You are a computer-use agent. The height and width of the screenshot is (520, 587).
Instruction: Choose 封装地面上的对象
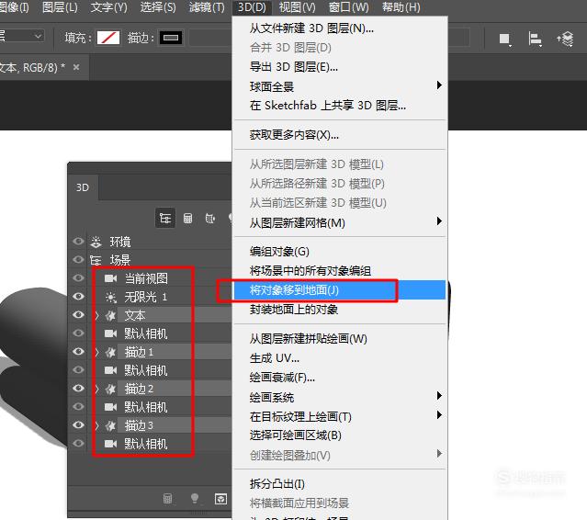coord(340,310)
